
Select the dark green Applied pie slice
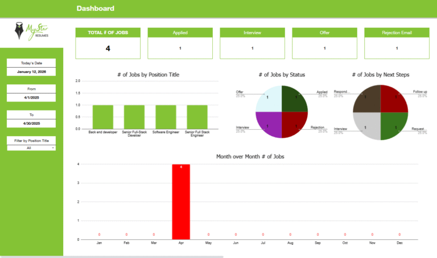294,99
